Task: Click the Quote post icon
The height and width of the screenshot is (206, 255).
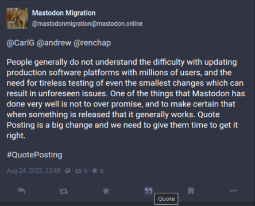Action: click(x=148, y=191)
